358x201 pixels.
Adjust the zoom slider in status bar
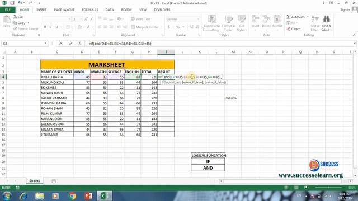(x=328, y=188)
